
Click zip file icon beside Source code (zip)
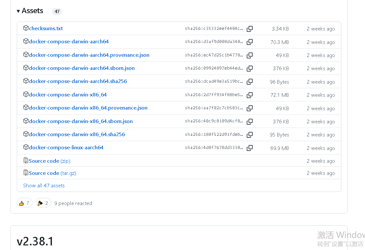[x=26, y=160]
